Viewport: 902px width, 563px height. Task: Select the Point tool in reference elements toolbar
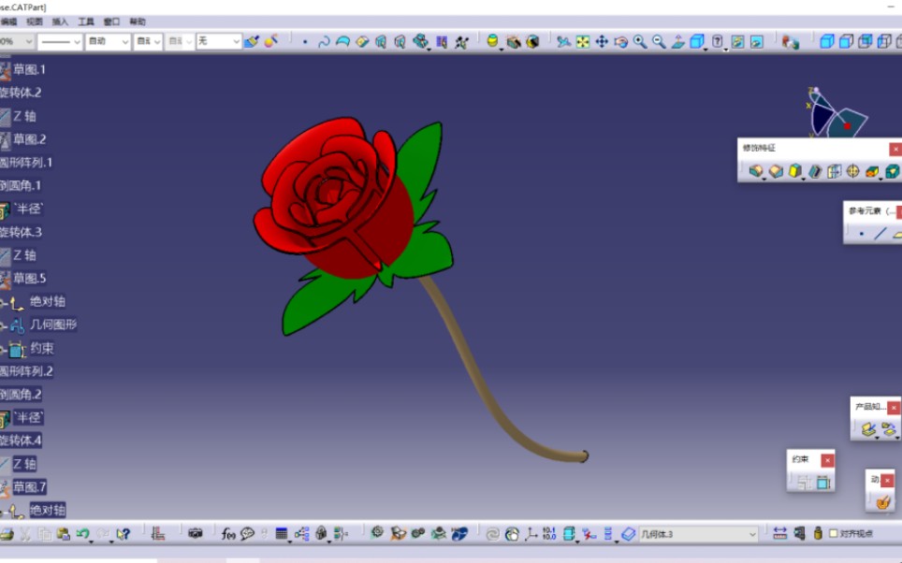[861, 234]
